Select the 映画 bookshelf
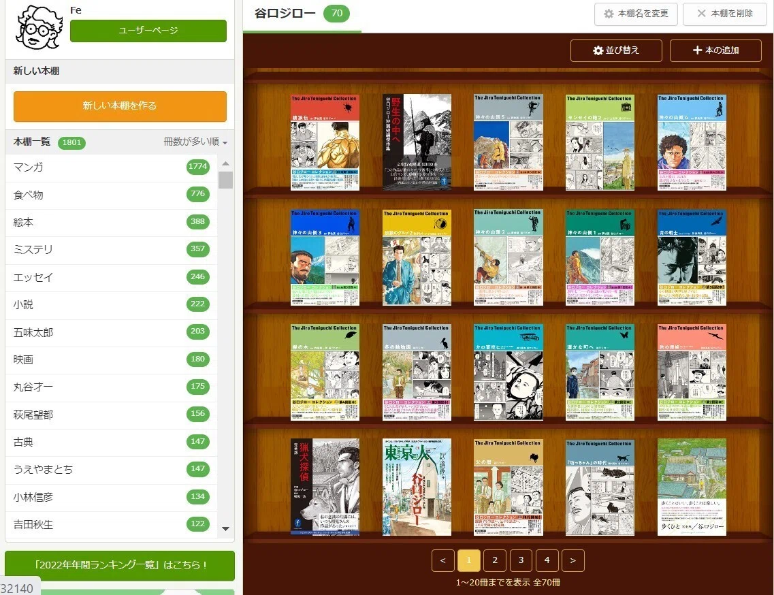 [111, 359]
